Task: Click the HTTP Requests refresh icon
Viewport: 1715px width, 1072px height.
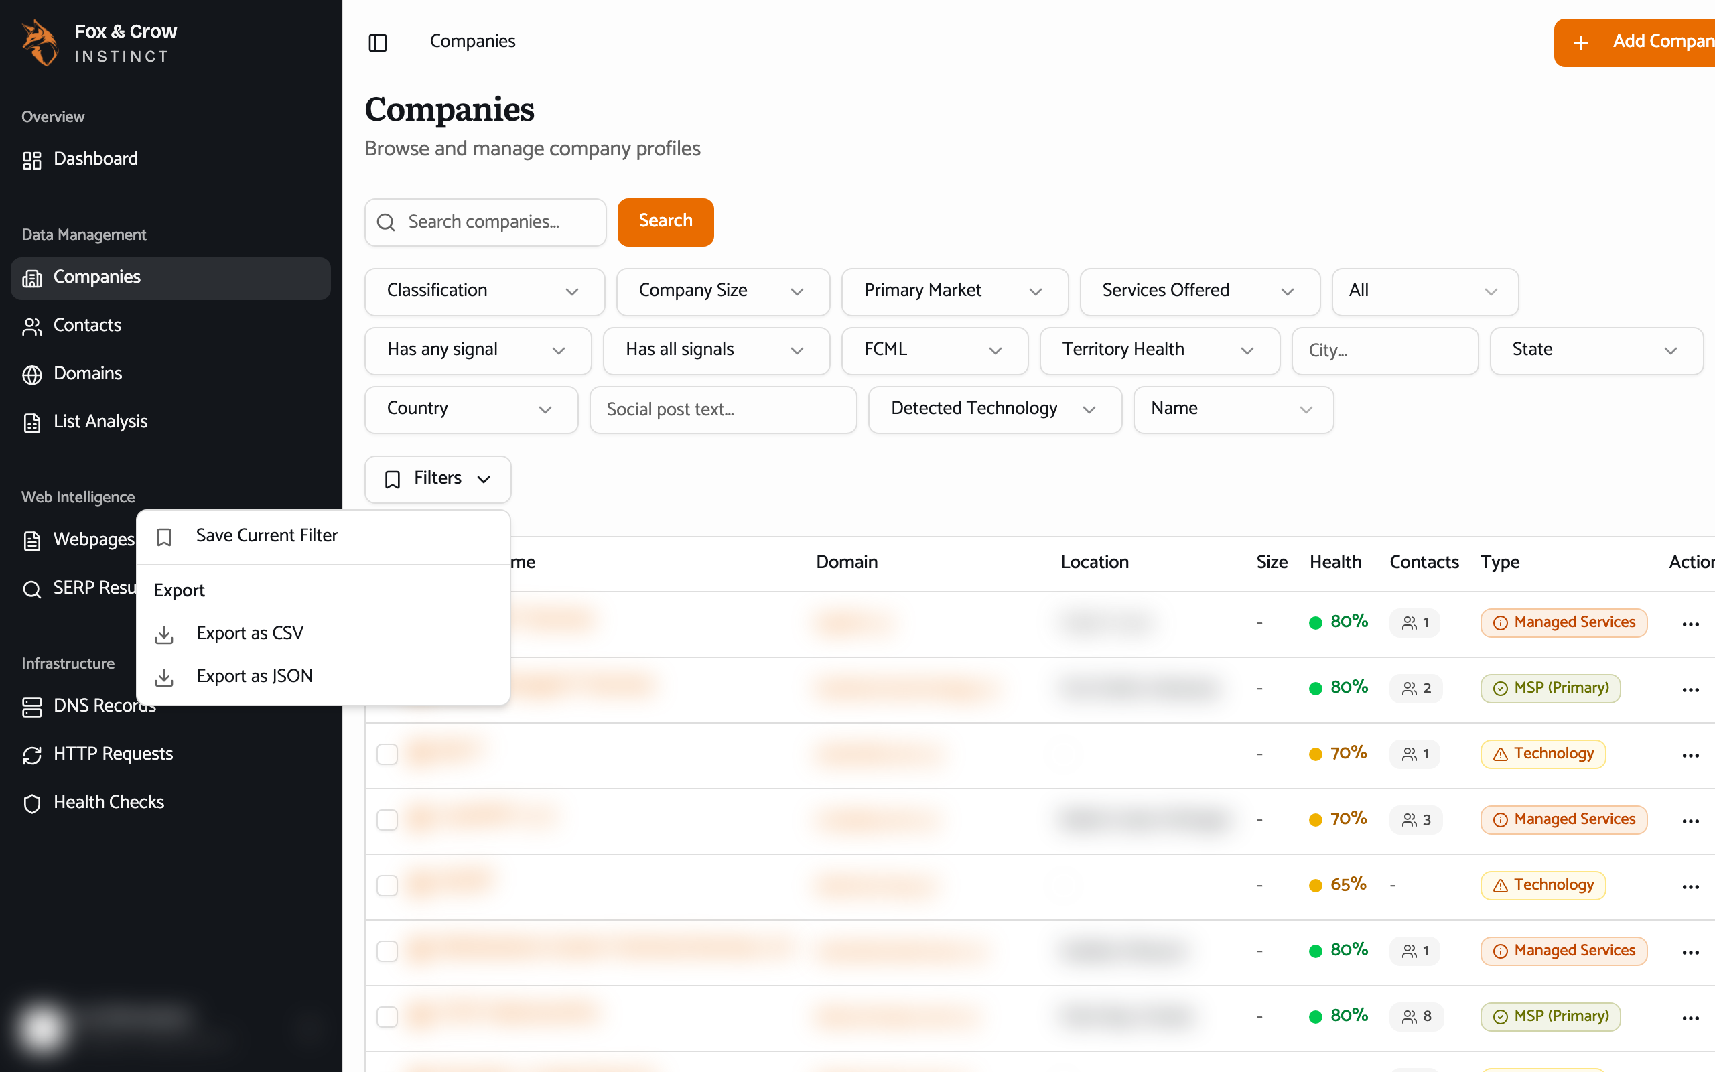Action: (32, 755)
